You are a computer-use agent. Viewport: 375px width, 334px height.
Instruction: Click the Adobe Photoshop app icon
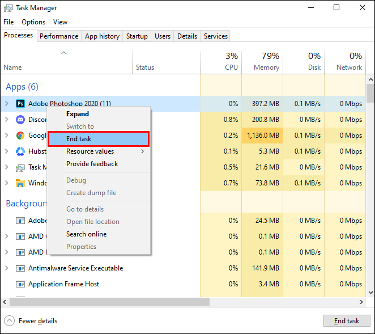(20, 104)
